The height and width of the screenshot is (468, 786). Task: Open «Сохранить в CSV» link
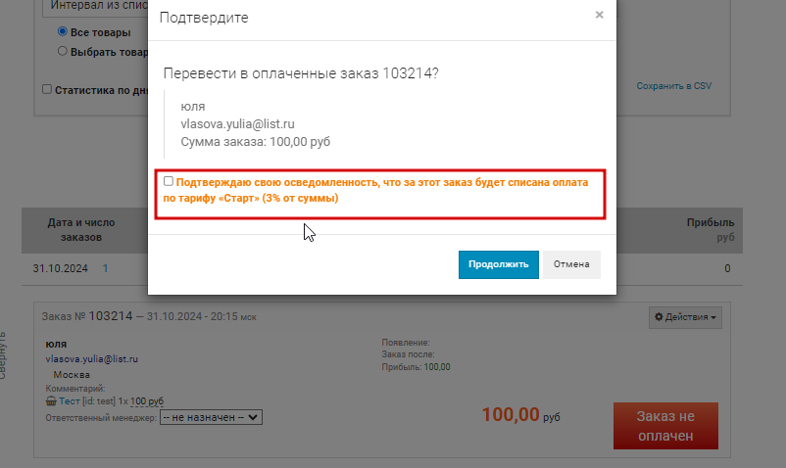(673, 86)
